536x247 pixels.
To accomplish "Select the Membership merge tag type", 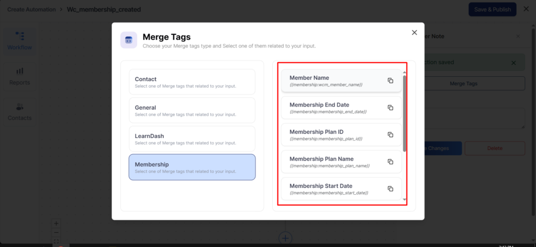I will point(192,167).
